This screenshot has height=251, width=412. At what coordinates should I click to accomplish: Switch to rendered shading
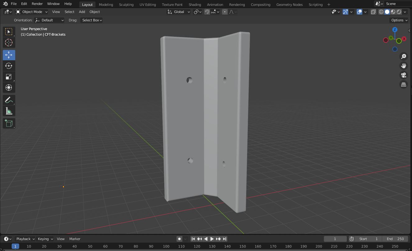click(x=399, y=12)
